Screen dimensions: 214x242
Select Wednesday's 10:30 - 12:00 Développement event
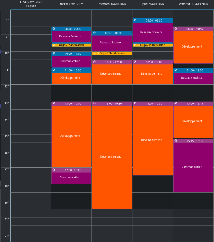[112, 72]
